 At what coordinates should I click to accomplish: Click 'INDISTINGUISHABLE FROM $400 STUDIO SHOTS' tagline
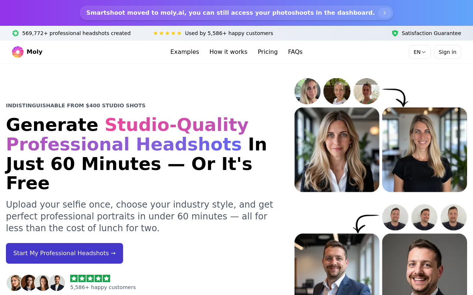(x=76, y=105)
